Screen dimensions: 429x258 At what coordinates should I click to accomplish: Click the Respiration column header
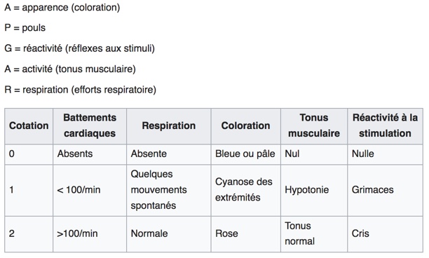(168, 126)
